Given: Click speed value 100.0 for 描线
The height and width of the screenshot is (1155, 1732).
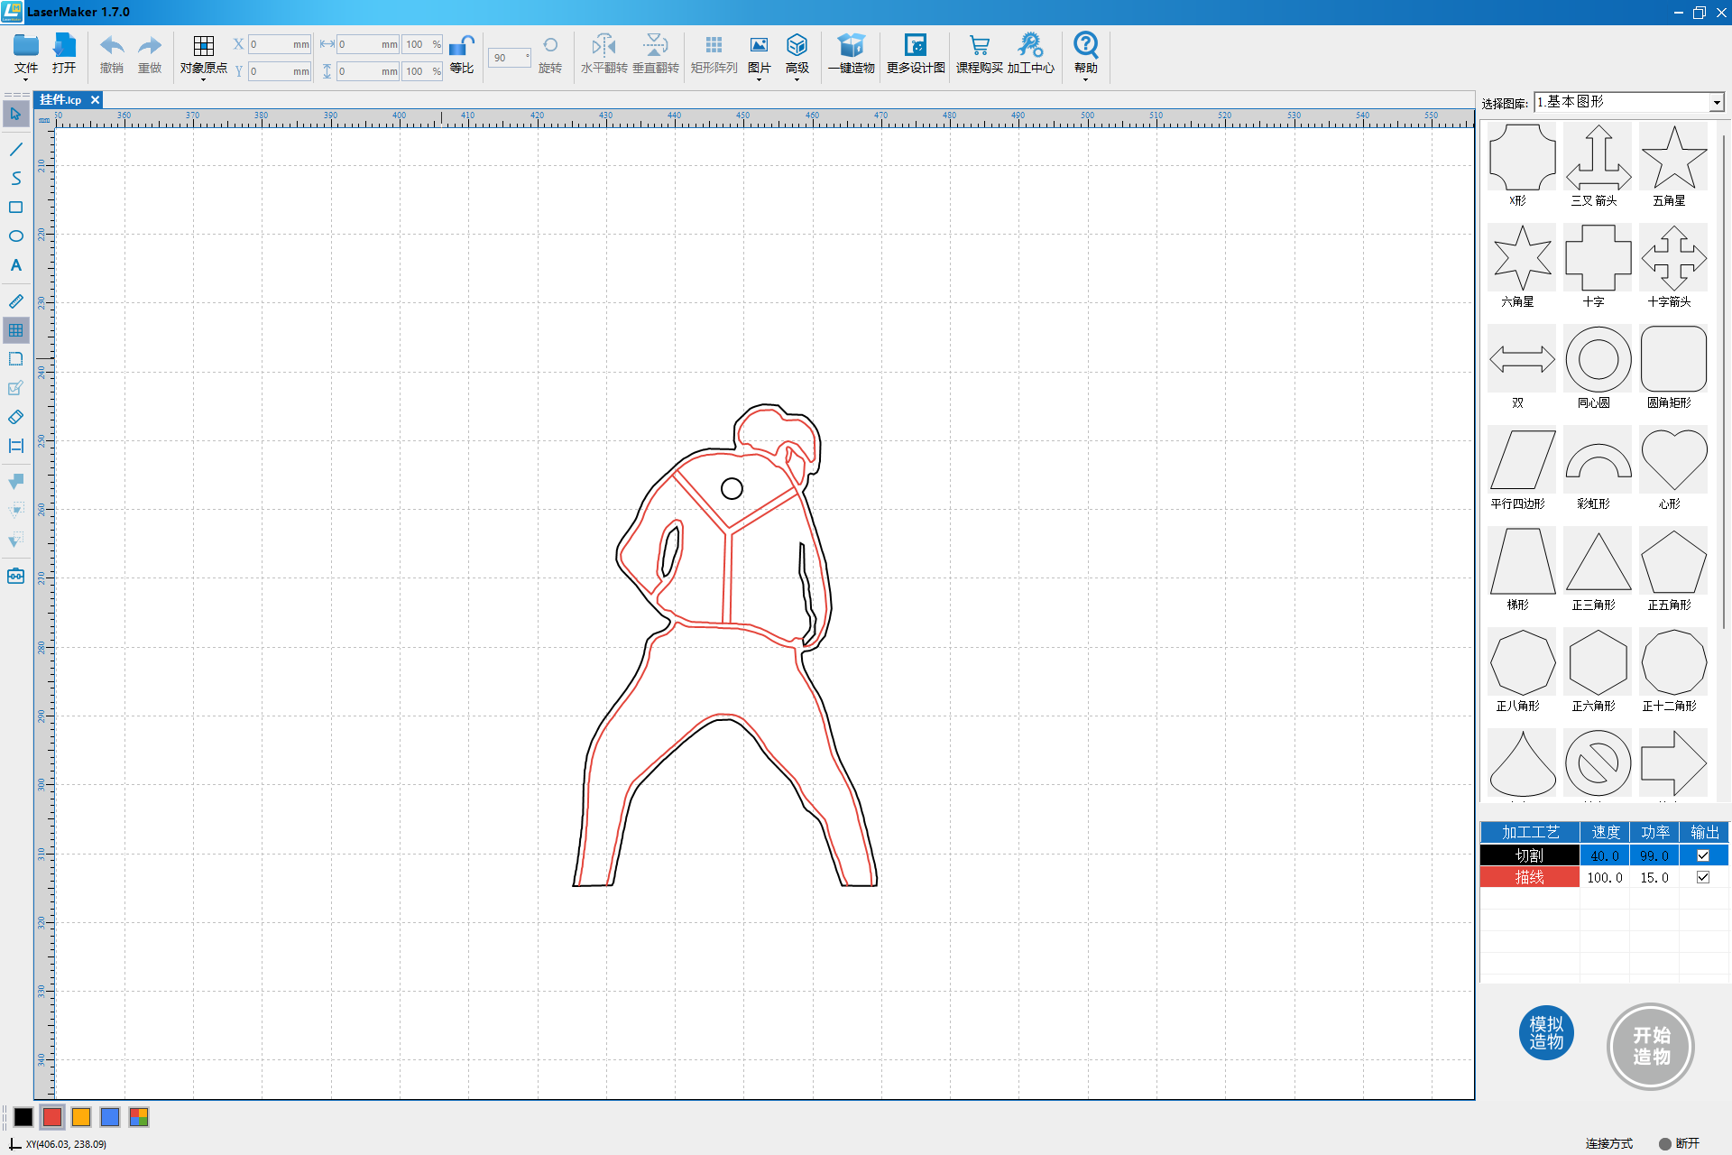Looking at the screenshot, I should [x=1605, y=877].
